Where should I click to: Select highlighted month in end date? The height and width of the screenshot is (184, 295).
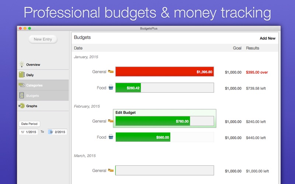click(x=51, y=132)
